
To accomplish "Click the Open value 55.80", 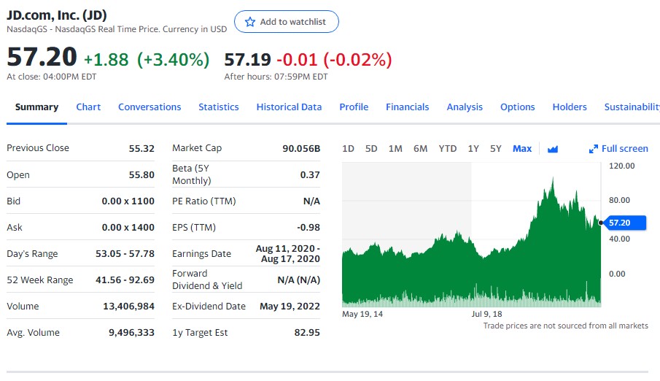I will click(x=141, y=175).
